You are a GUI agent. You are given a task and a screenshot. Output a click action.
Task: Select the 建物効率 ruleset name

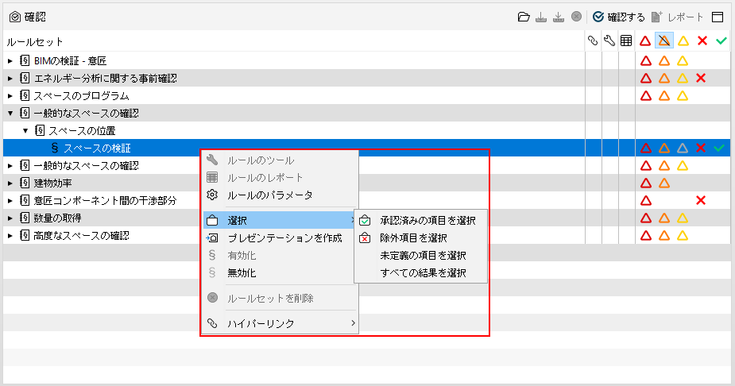click(x=52, y=183)
